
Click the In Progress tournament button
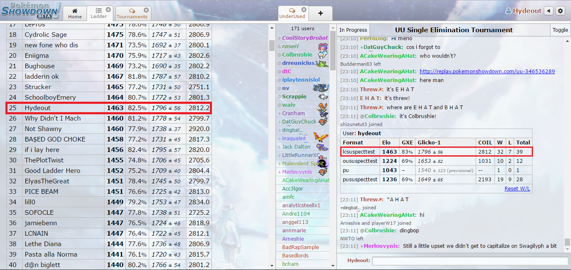point(353,30)
